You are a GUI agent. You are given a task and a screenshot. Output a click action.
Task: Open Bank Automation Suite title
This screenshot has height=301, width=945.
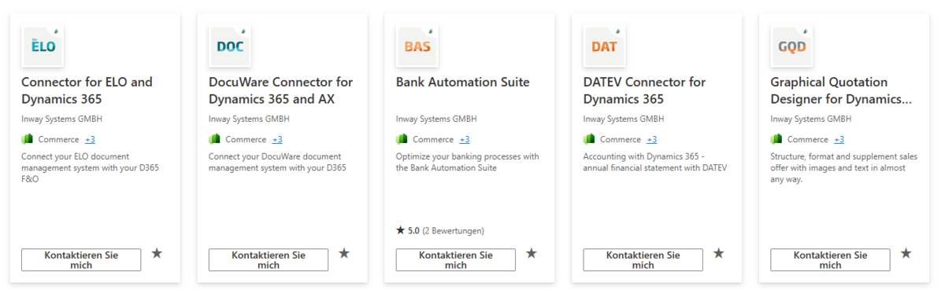pyautogui.click(x=463, y=82)
